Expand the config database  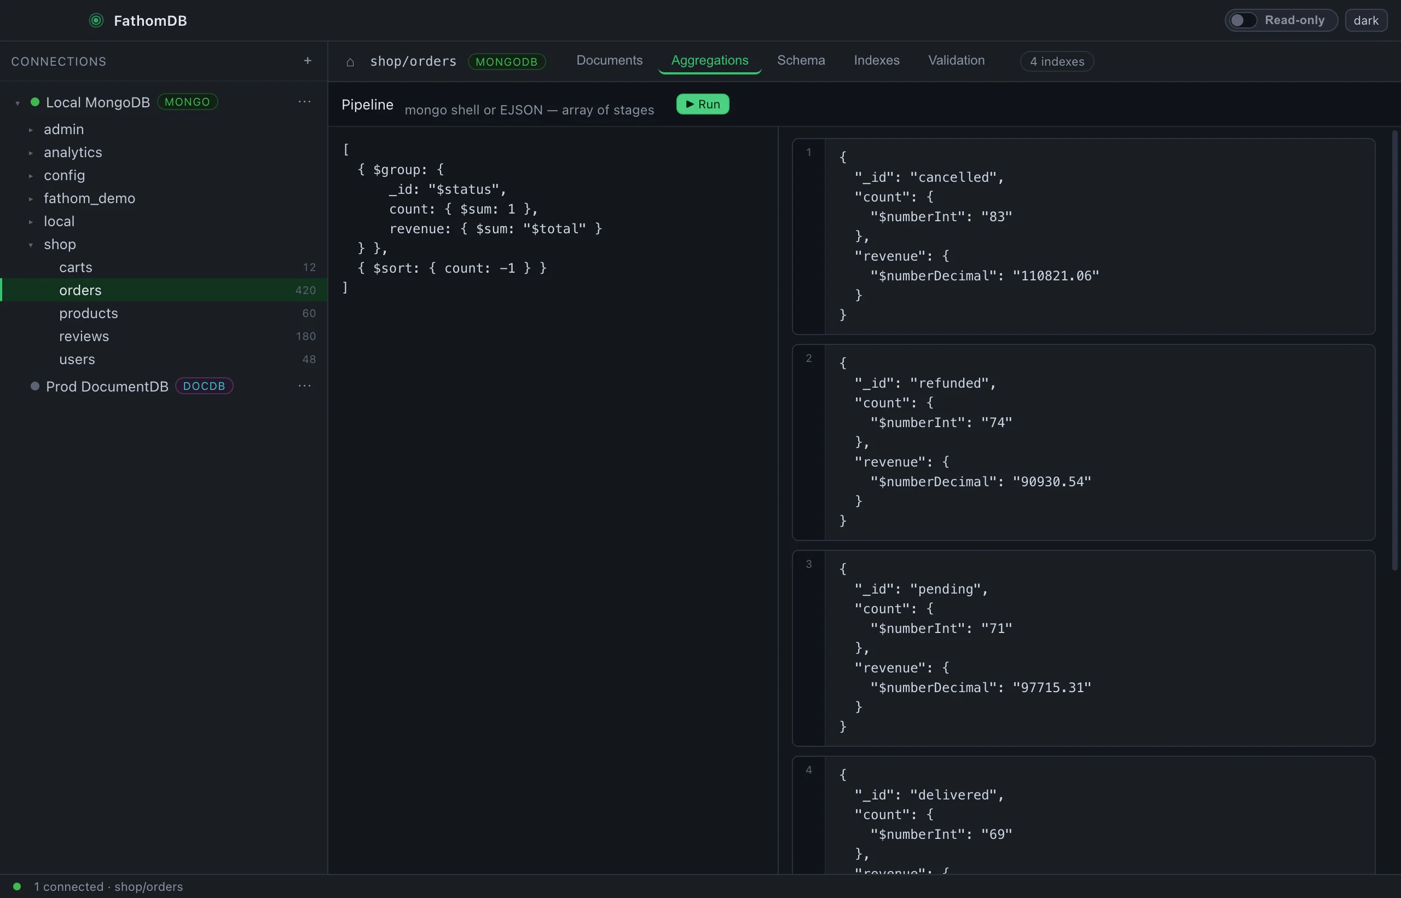(x=31, y=176)
